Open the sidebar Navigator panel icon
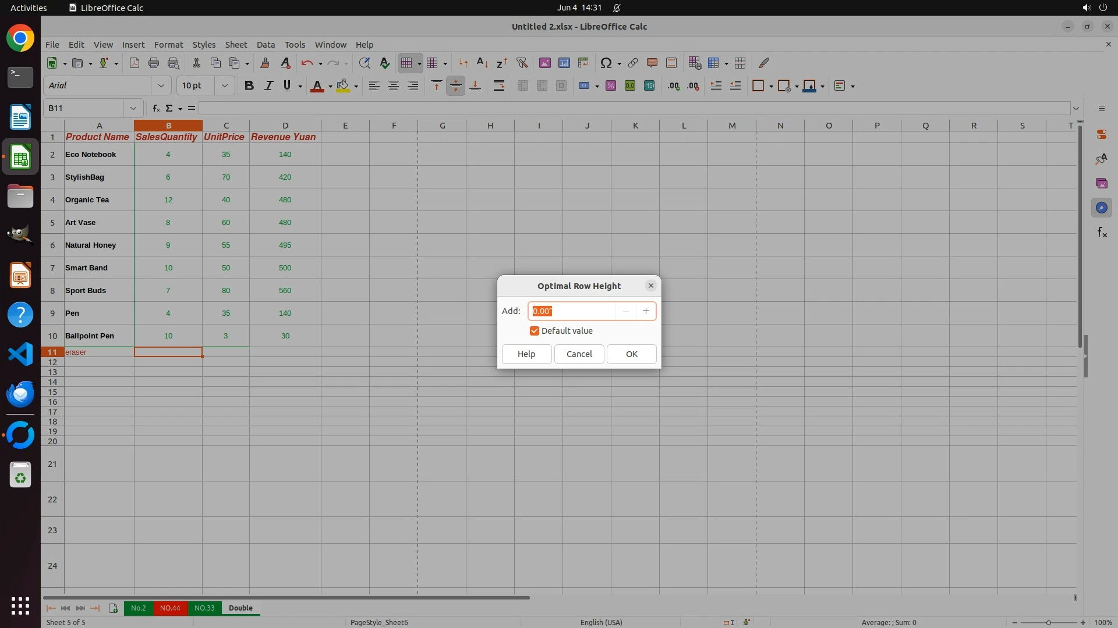 [x=1101, y=208]
